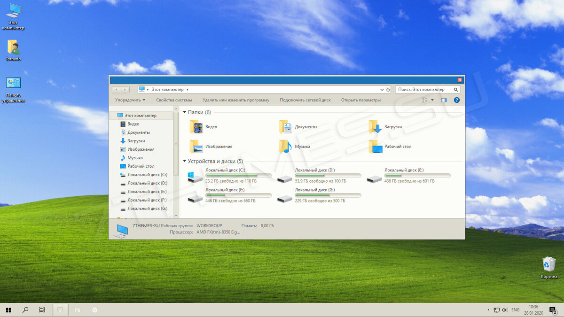Select the Локальный диск (F:) drive icon
The height and width of the screenshot is (317, 564).
click(x=195, y=199)
